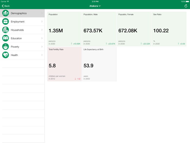190x143 pixels.
Task: Tap the Health heart icon
Action: point(5,55)
